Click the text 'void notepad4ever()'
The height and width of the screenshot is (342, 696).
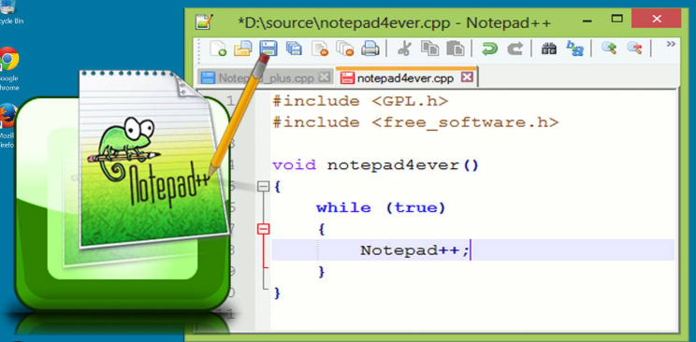coord(375,165)
